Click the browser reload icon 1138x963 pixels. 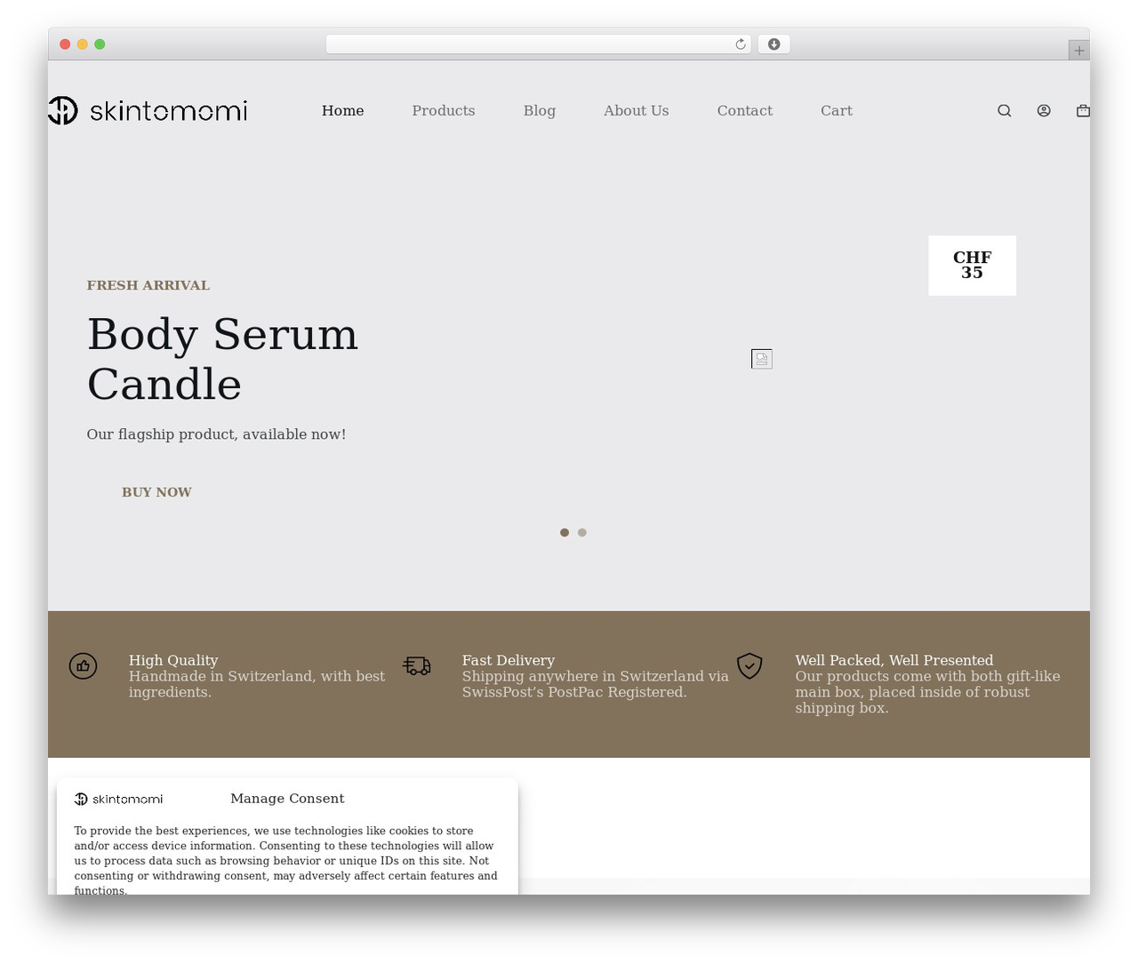tap(741, 44)
